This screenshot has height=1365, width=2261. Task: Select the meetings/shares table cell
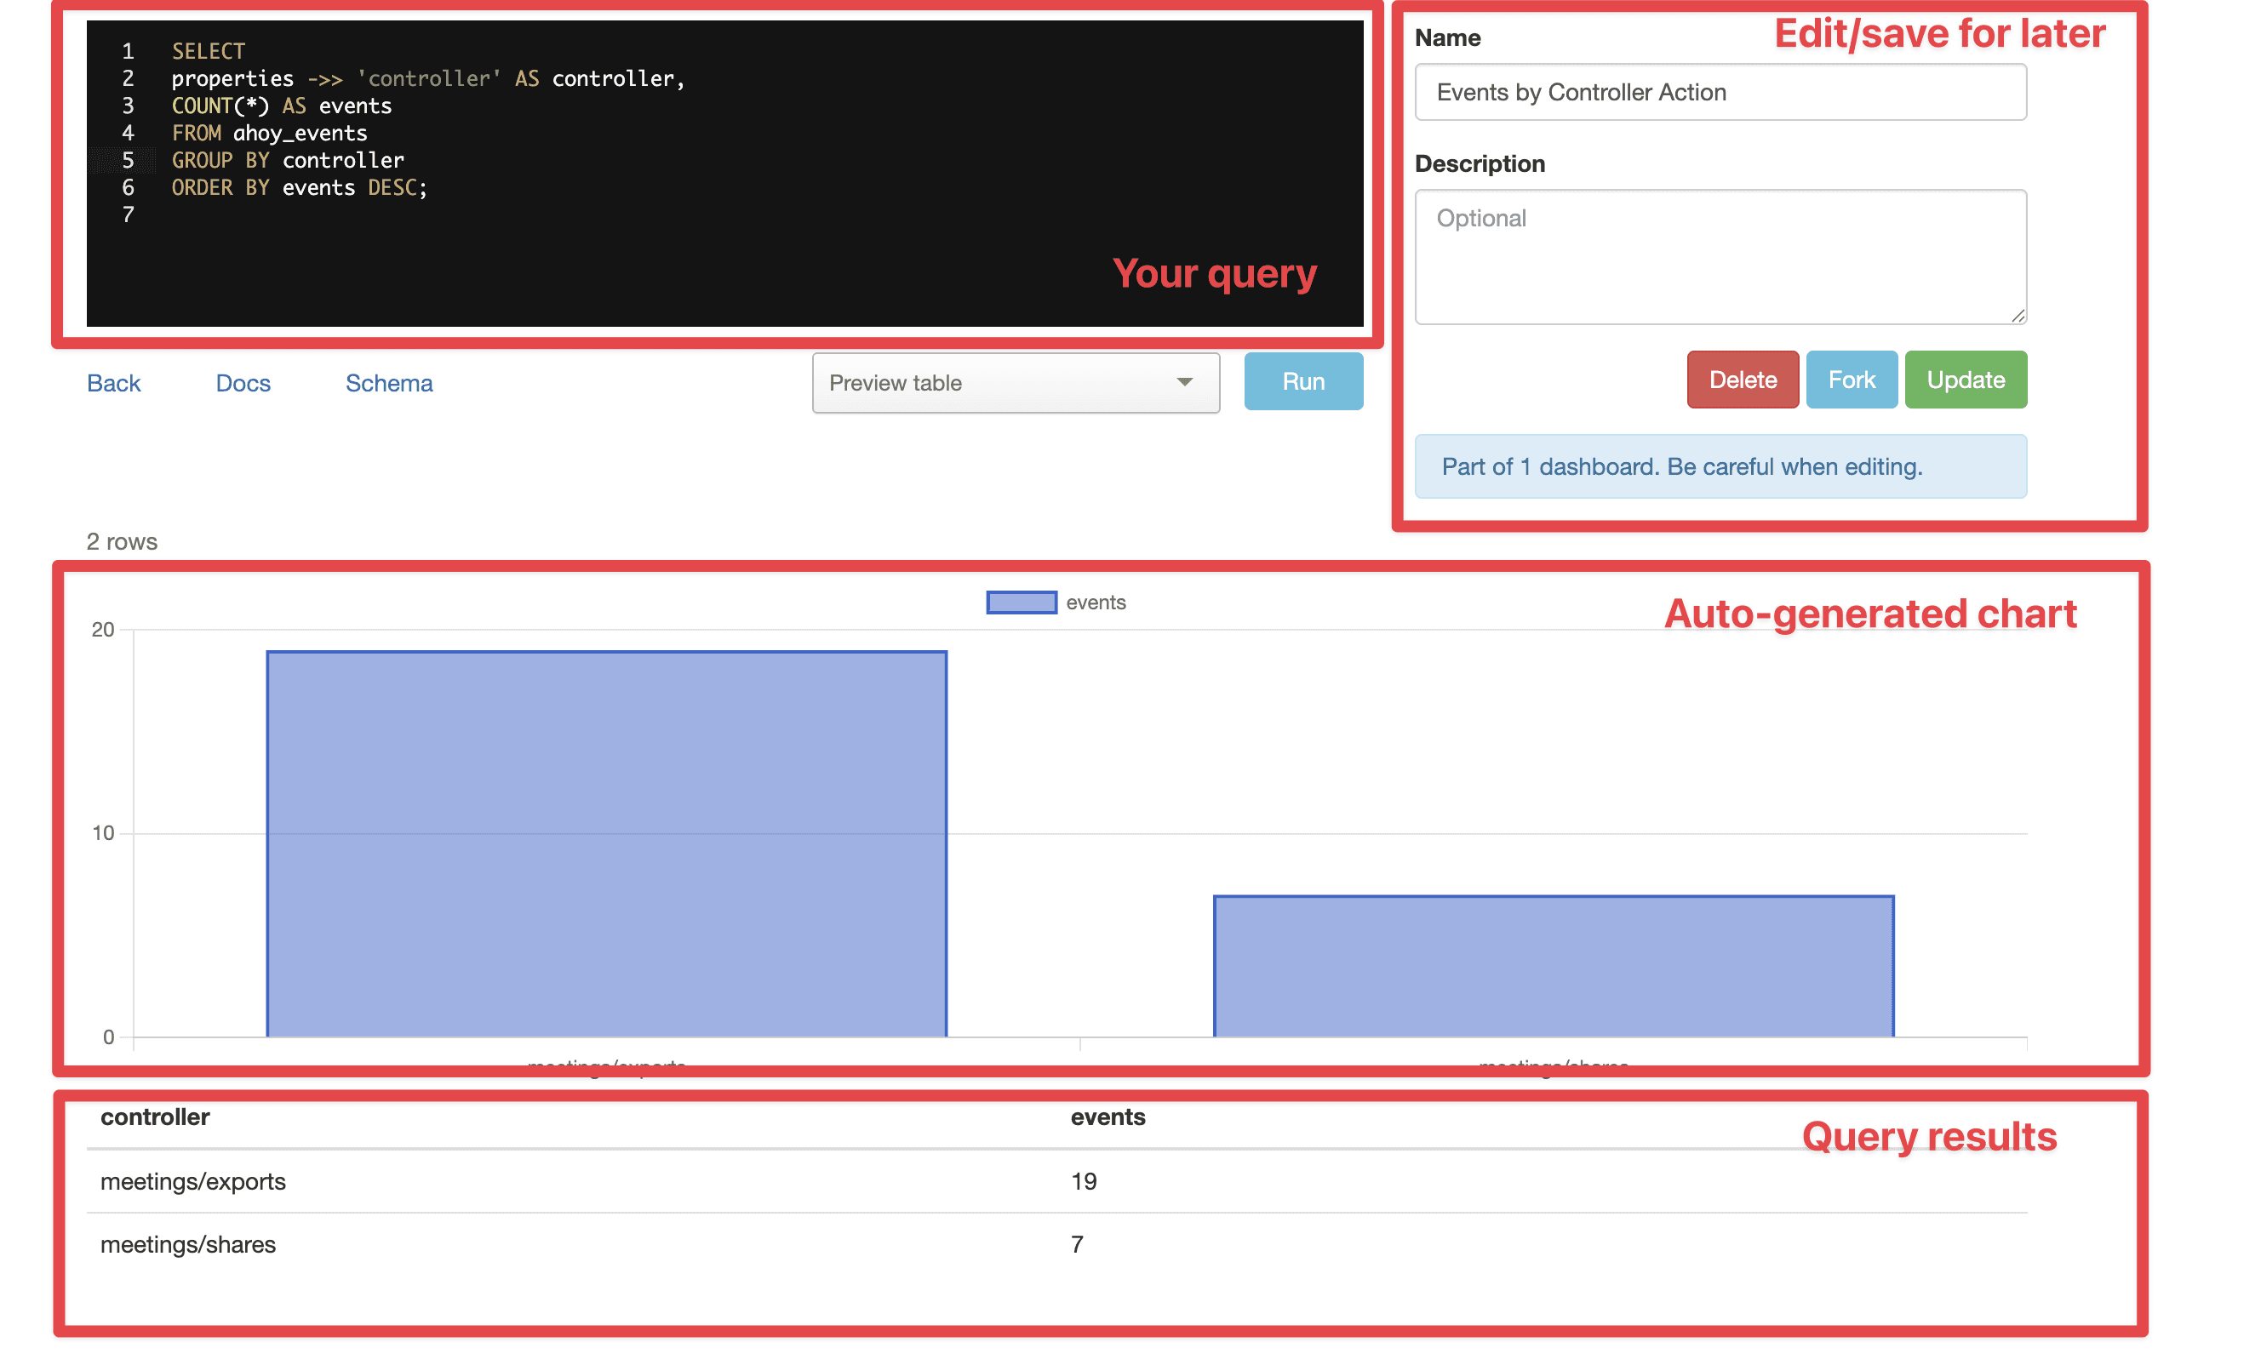[x=188, y=1244]
